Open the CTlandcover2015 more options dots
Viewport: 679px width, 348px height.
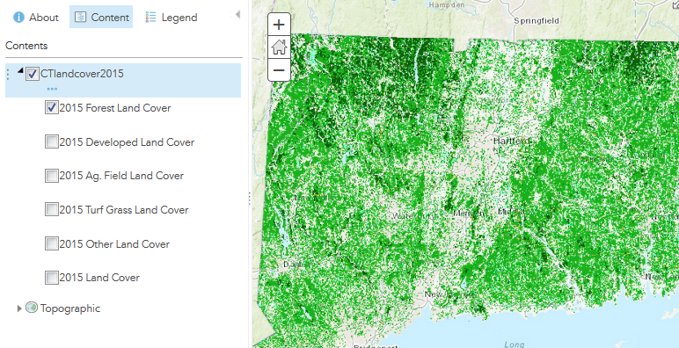52,89
